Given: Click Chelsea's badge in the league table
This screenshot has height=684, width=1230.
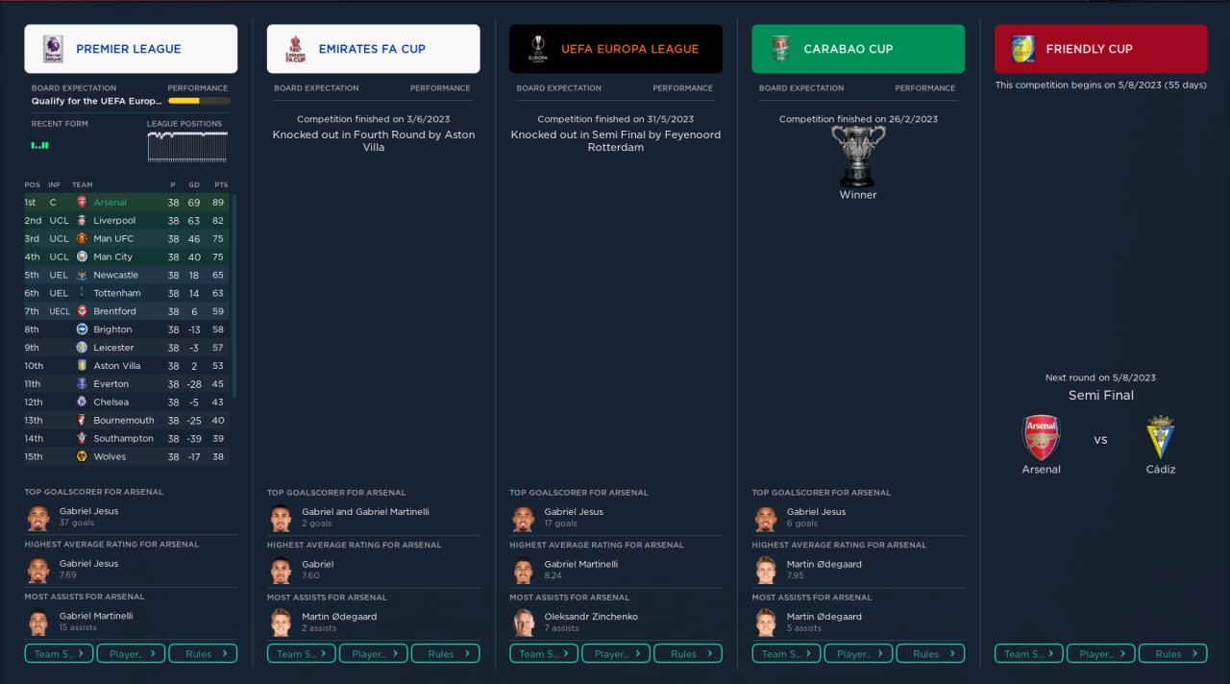Looking at the screenshot, I should point(82,403).
